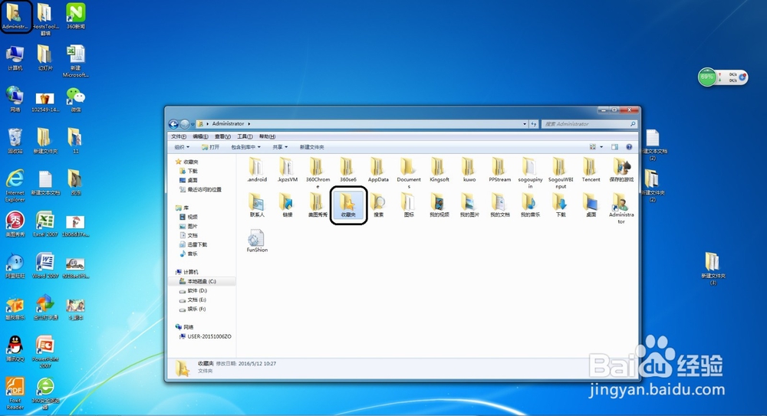
Task: Open the 我的音乐 folder
Action: (530, 205)
